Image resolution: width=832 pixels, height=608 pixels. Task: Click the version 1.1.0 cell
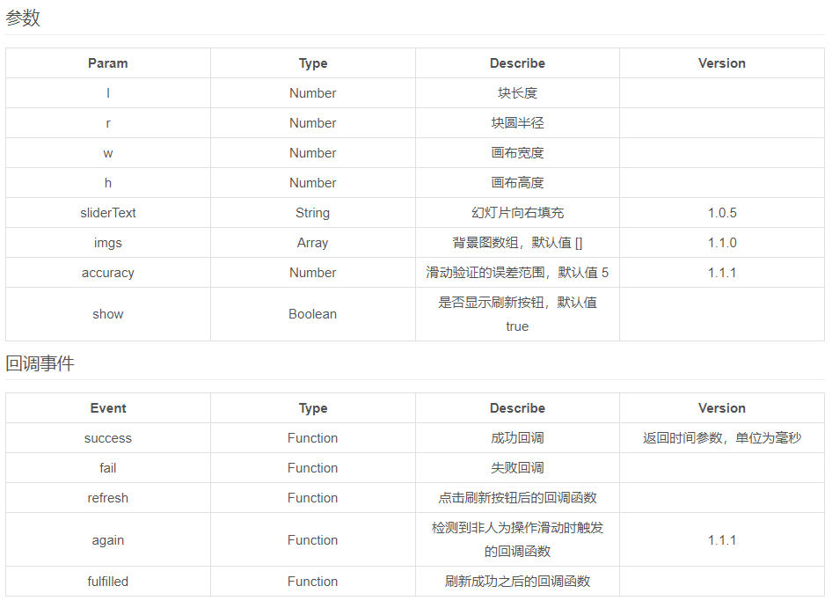722,243
